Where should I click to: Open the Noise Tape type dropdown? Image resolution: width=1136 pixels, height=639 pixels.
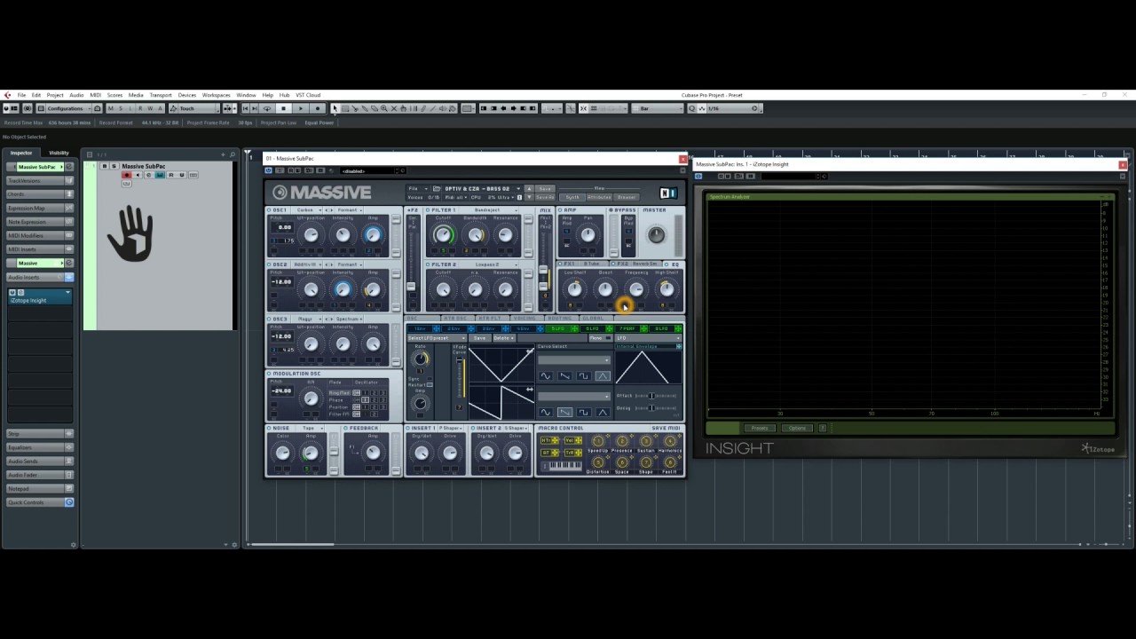311,428
